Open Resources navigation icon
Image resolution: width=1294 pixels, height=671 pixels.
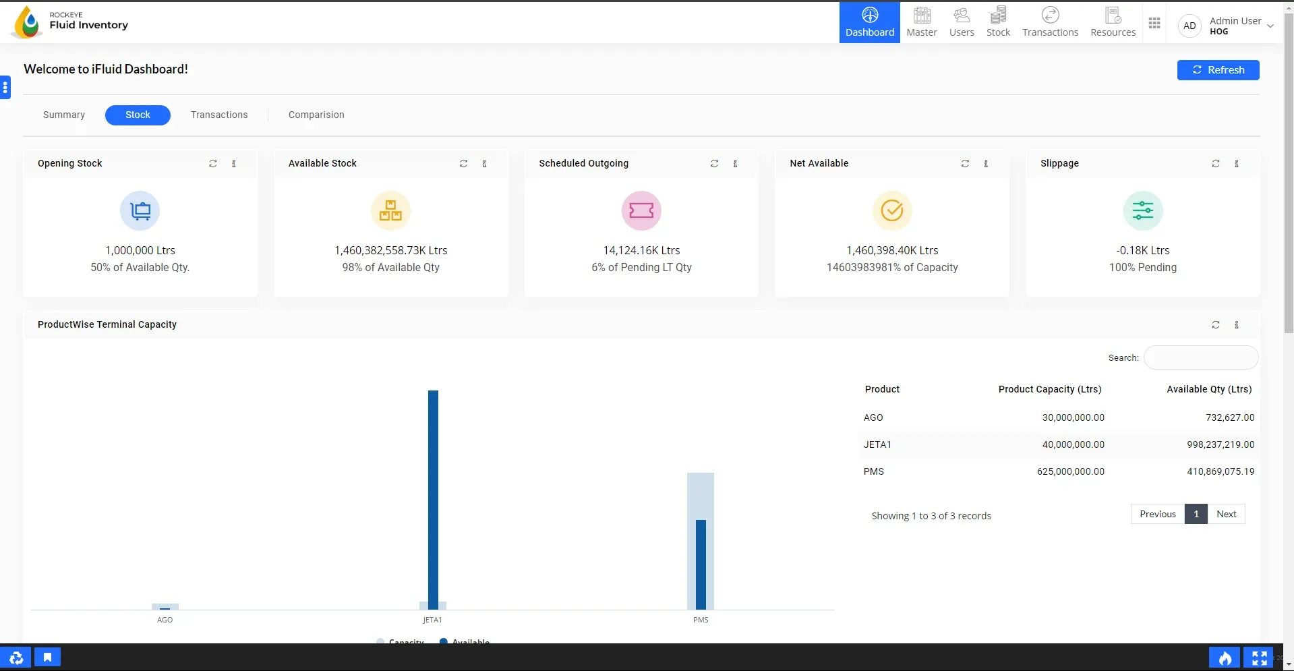click(1113, 22)
